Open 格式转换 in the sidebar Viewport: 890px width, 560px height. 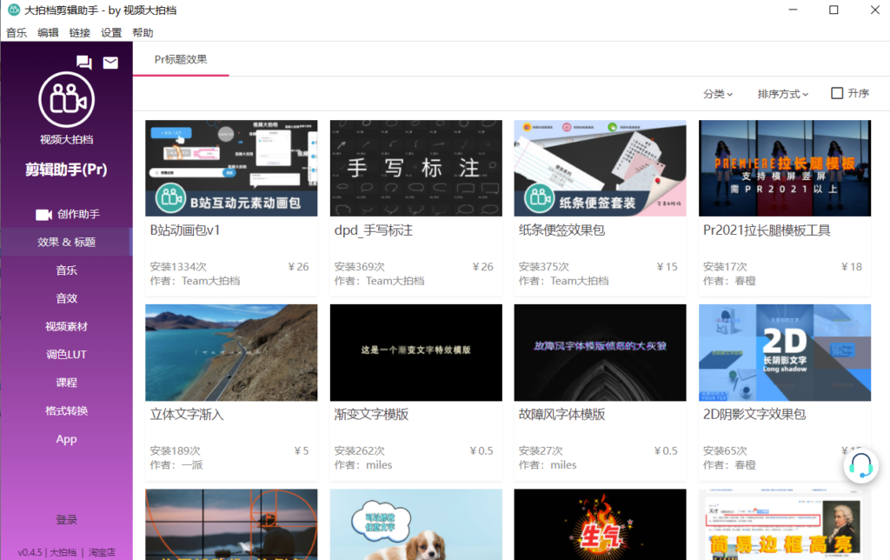click(x=66, y=410)
